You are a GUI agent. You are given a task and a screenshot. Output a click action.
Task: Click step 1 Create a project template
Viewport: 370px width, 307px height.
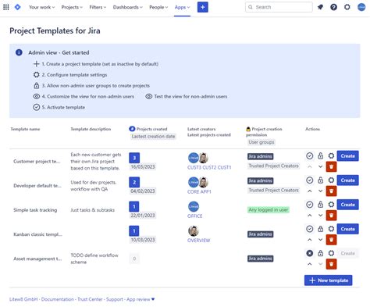tap(96, 64)
